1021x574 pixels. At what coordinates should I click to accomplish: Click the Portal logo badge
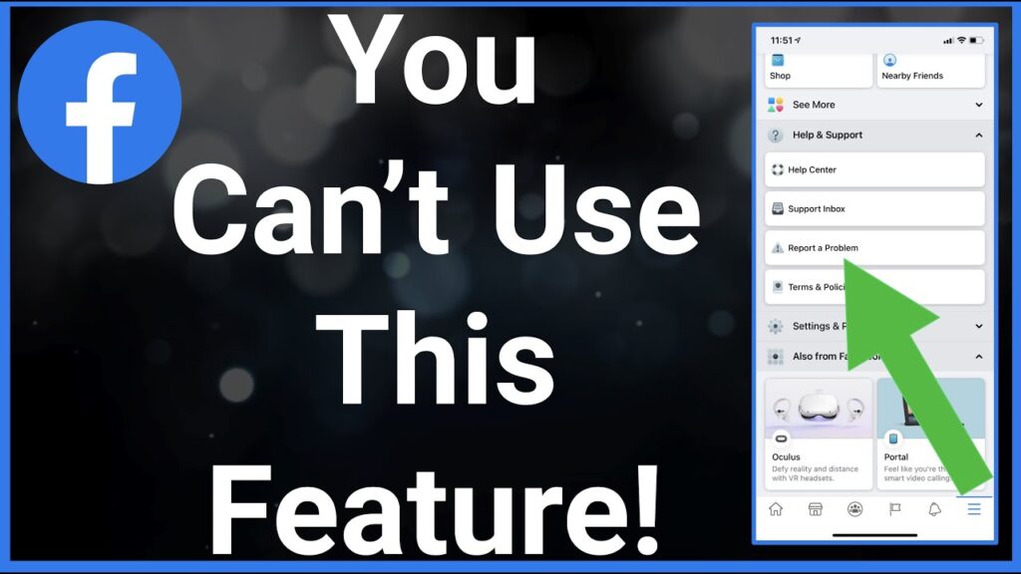[893, 438]
